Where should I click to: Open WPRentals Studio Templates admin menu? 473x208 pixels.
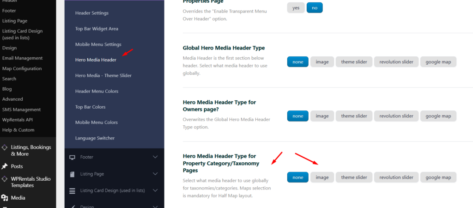(31, 182)
